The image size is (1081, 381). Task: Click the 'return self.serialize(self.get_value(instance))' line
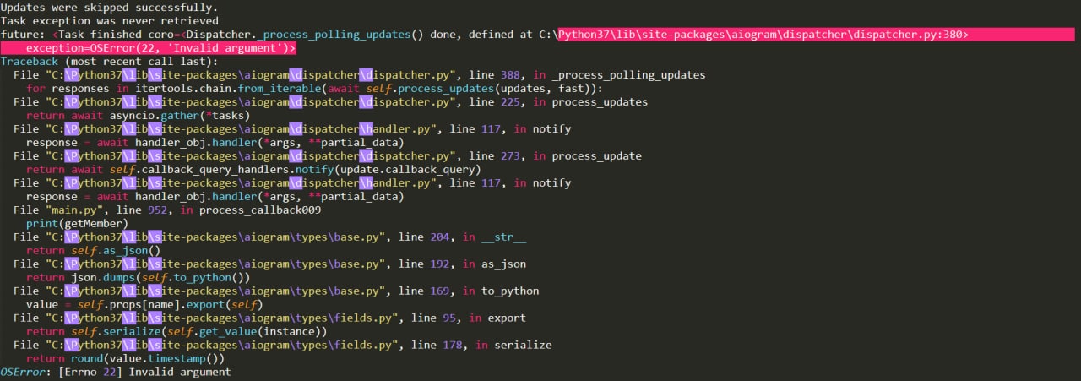coord(177,331)
